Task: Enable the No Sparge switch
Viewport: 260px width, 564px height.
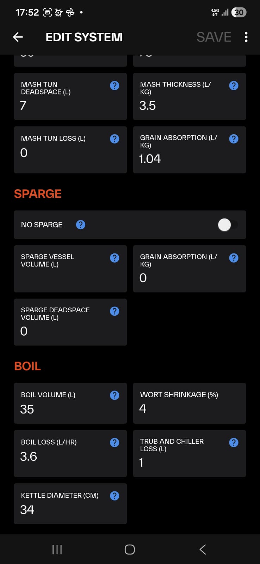Action: pyautogui.click(x=228, y=225)
